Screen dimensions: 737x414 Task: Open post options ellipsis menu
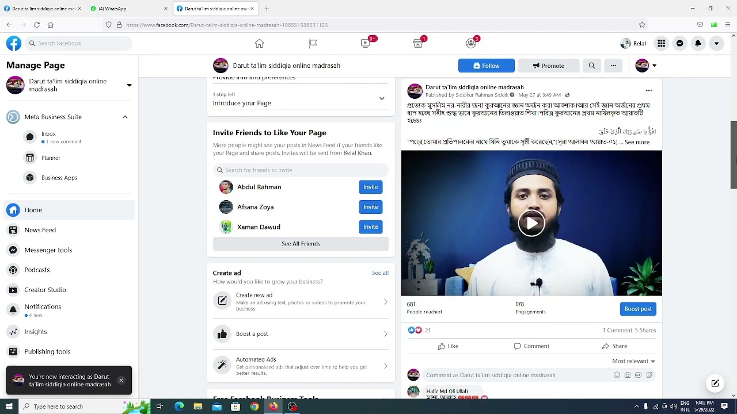(649, 90)
